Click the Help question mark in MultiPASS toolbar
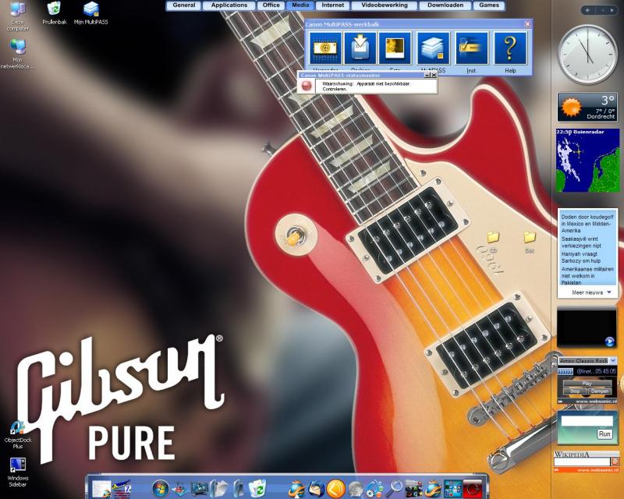The height and width of the screenshot is (499, 624). [510, 48]
